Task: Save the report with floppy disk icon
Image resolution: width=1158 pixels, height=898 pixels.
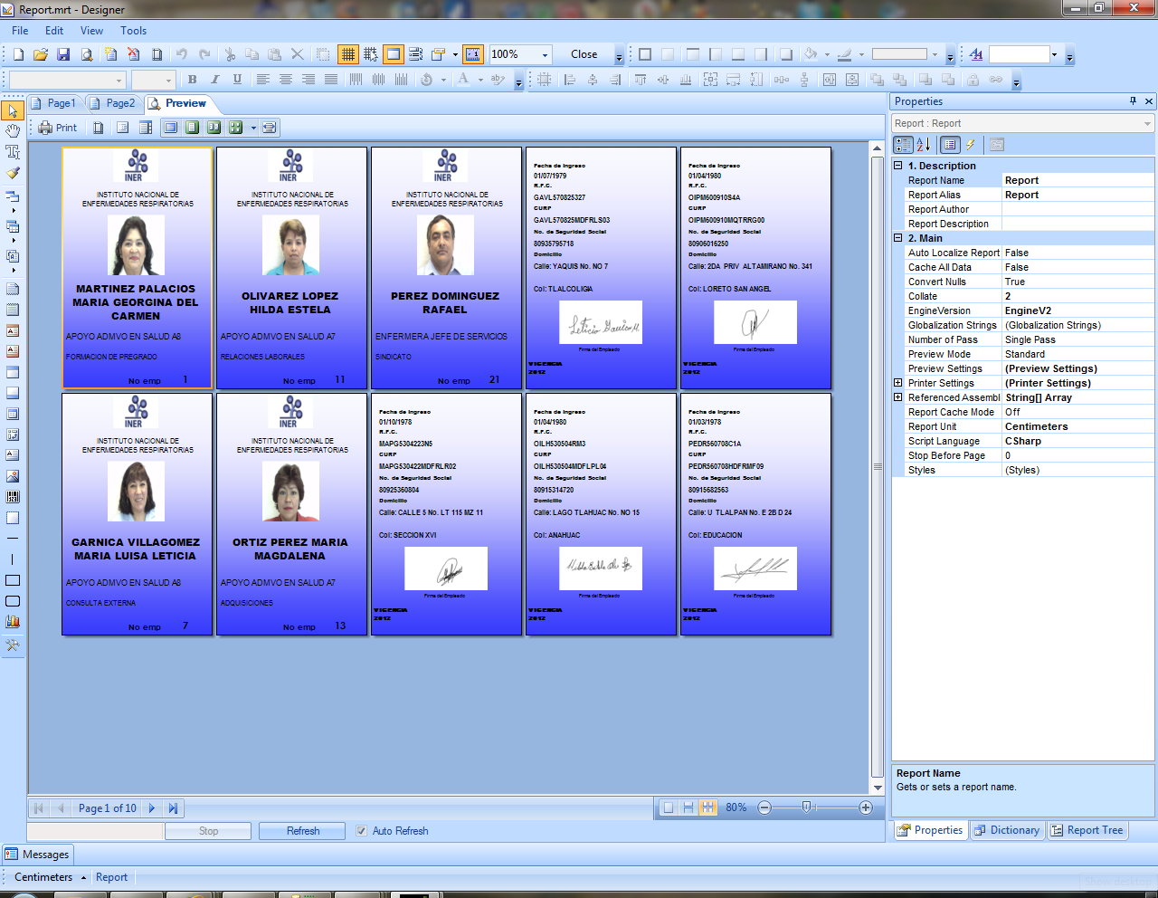Action: [63, 54]
